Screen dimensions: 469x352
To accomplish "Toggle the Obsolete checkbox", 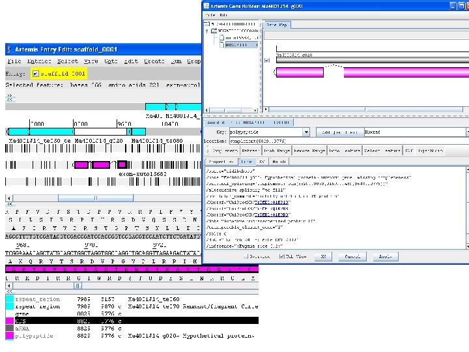I will pyautogui.click(x=246, y=257).
